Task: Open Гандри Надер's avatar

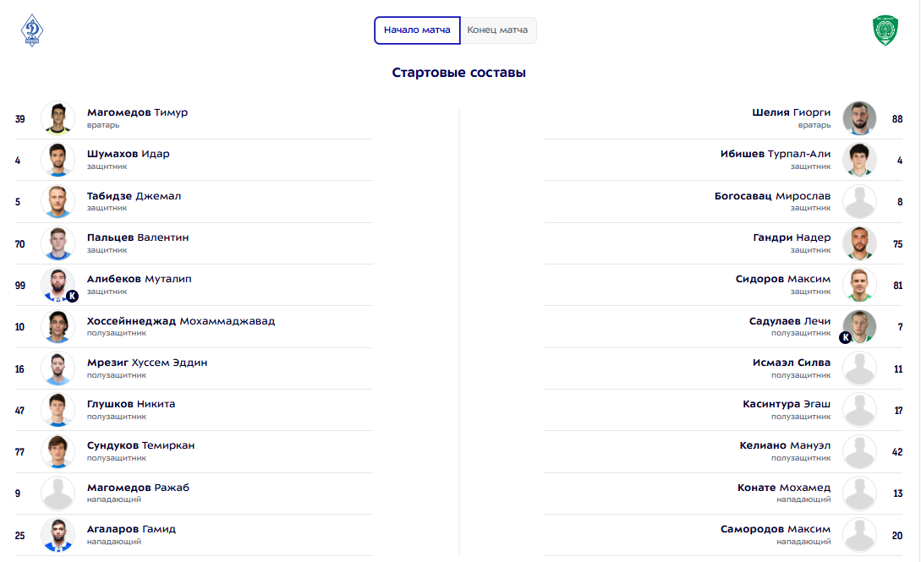Action: click(859, 243)
